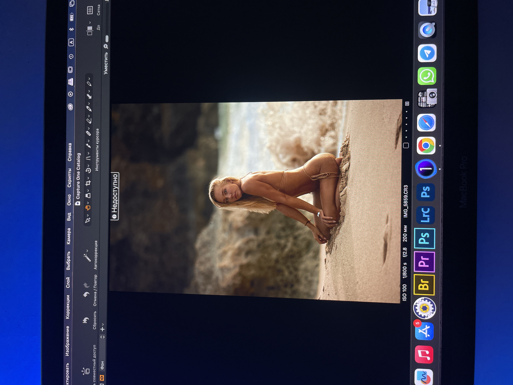Open chevron next to Annotations pencil
The image size is (513, 385).
tap(89, 79)
